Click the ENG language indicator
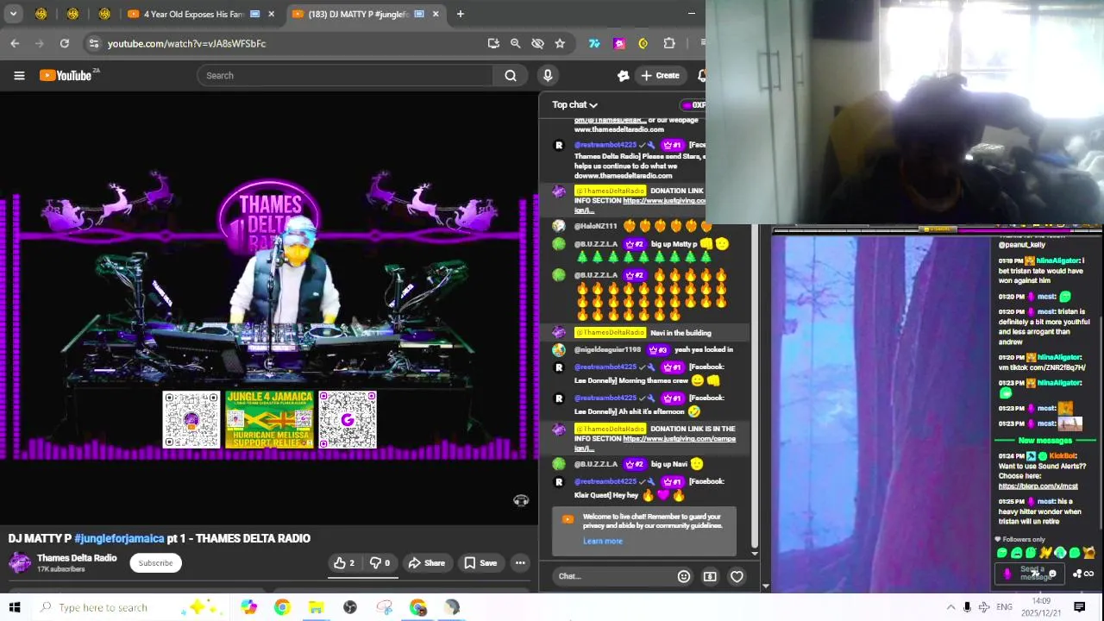 pyautogui.click(x=1004, y=607)
